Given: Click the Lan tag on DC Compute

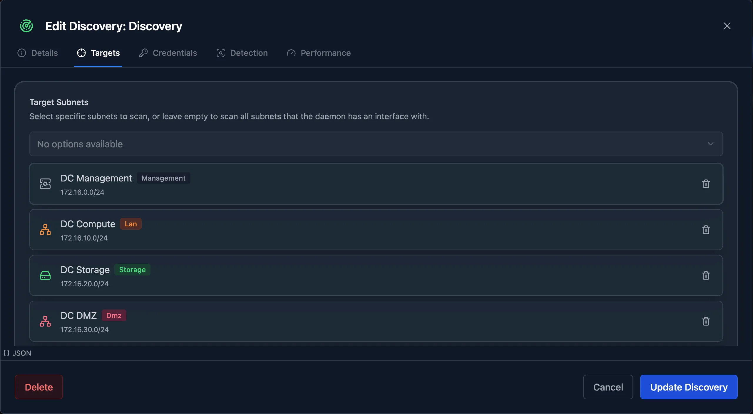Looking at the screenshot, I should point(131,223).
